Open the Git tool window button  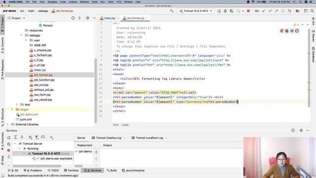coord(13,171)
